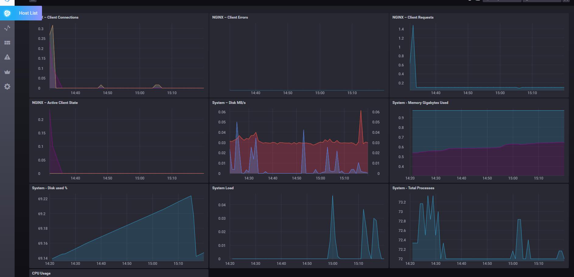Click the NGINX – Client Requests panel title
The height and width of the screenshot is (277, 574).
(x=413, y=17)
